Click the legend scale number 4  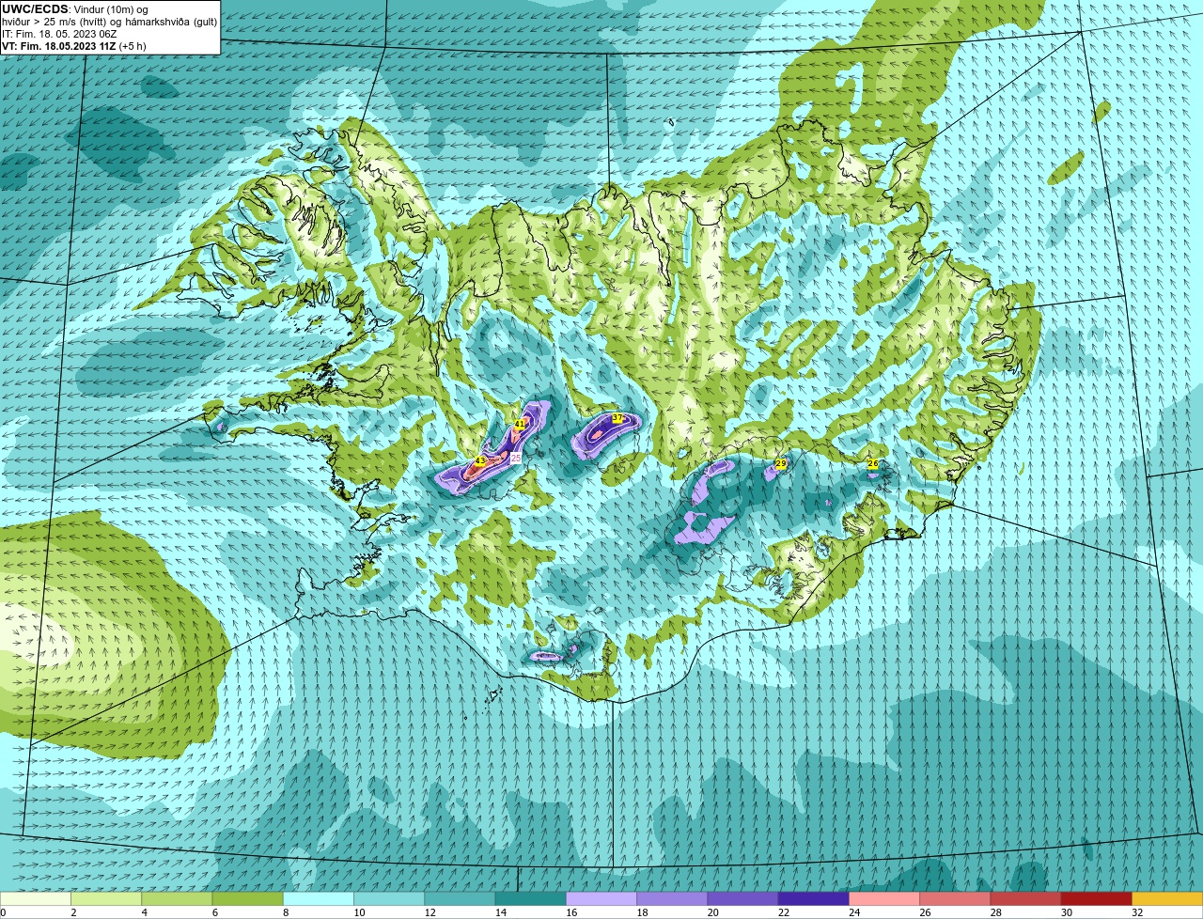point(143,912)
